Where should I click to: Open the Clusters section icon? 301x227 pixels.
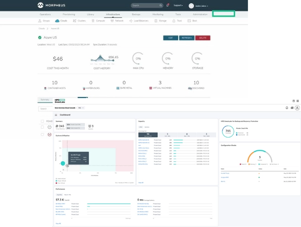(74, 21)
